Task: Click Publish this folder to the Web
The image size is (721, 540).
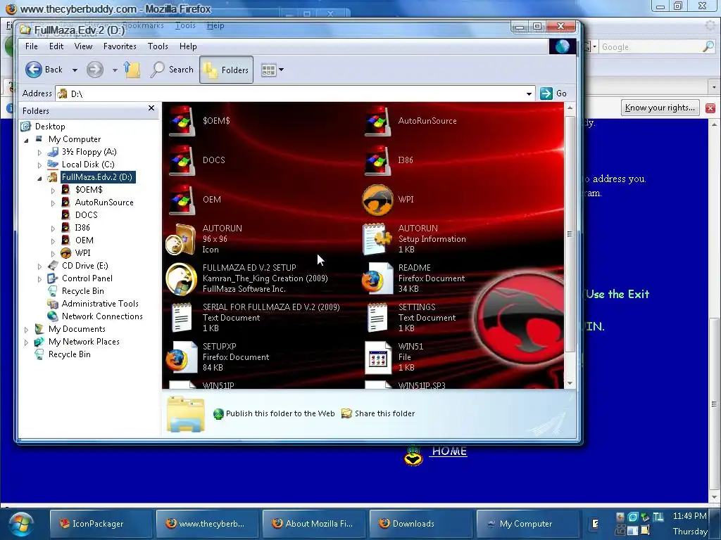Action: (280, 413)
